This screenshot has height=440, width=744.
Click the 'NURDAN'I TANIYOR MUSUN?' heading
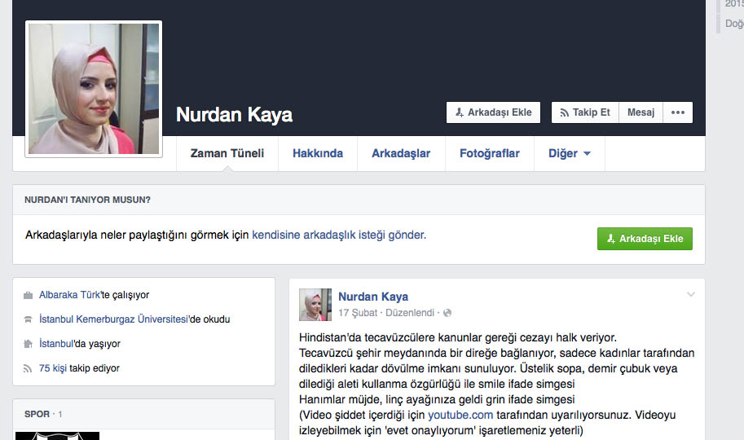coord(87,200)
